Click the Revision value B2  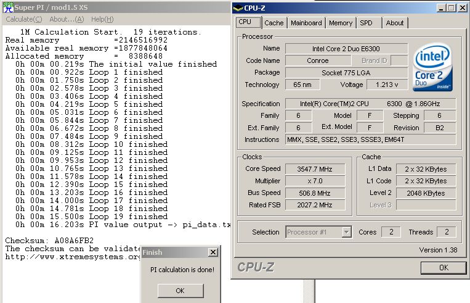tap(440, 128)
